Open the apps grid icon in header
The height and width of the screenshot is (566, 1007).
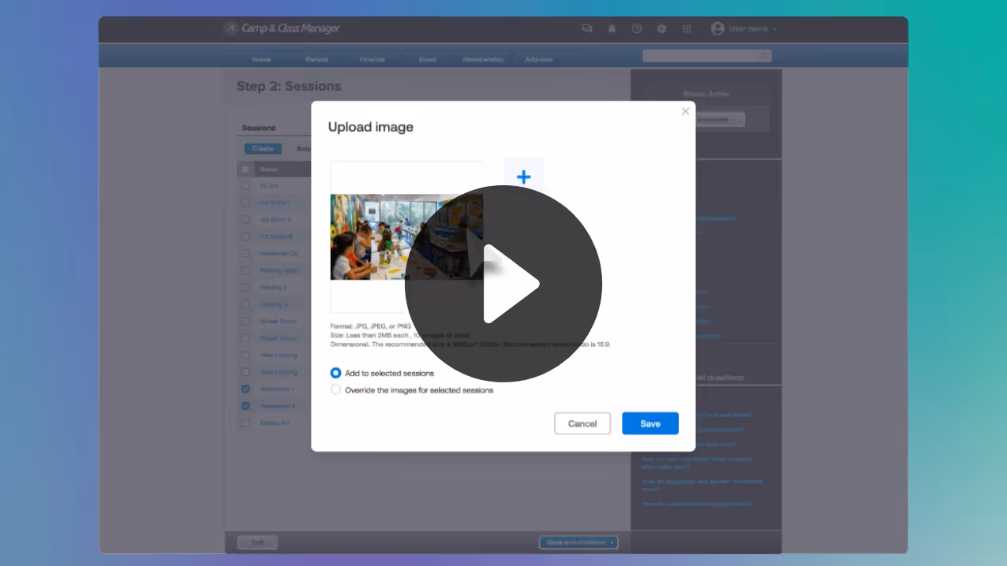pos(687,28)
